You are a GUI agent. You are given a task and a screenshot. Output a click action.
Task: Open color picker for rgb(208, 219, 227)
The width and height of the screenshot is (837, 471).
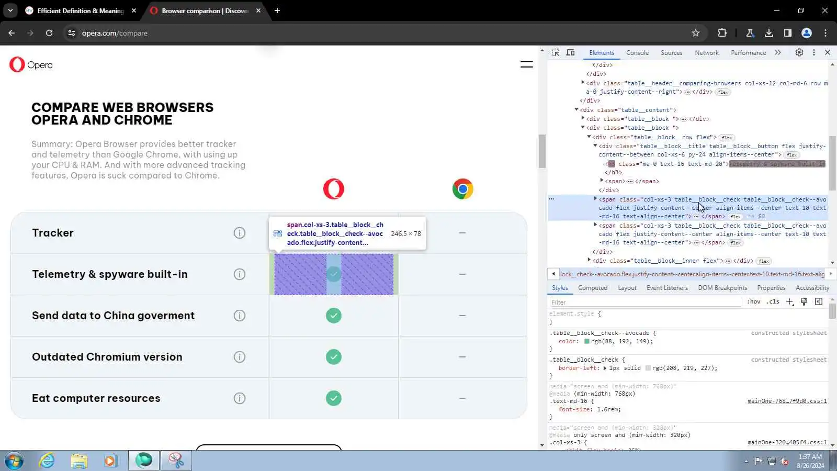(648, 368)
